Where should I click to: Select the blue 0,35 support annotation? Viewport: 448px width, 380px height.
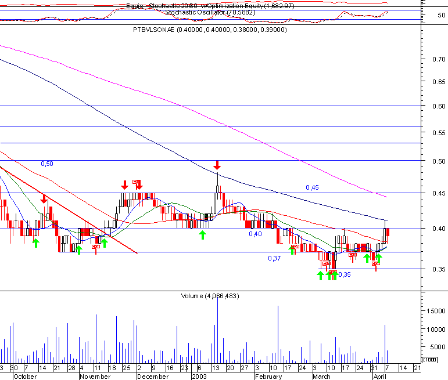point(345,274)
